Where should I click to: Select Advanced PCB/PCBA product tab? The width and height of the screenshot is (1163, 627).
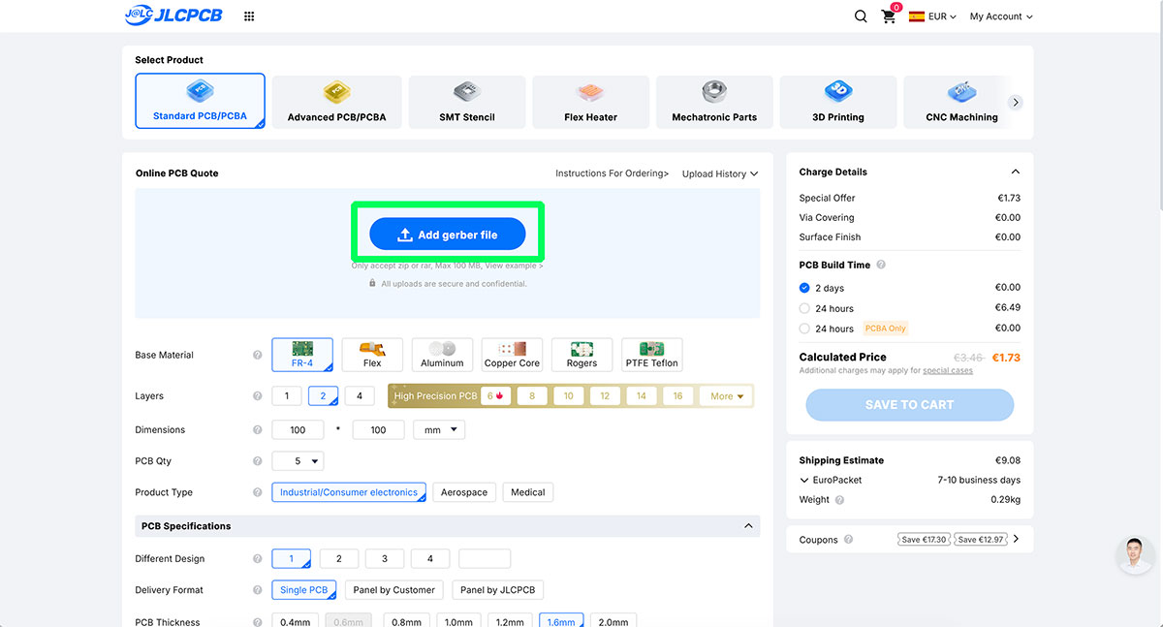[336, 102]
